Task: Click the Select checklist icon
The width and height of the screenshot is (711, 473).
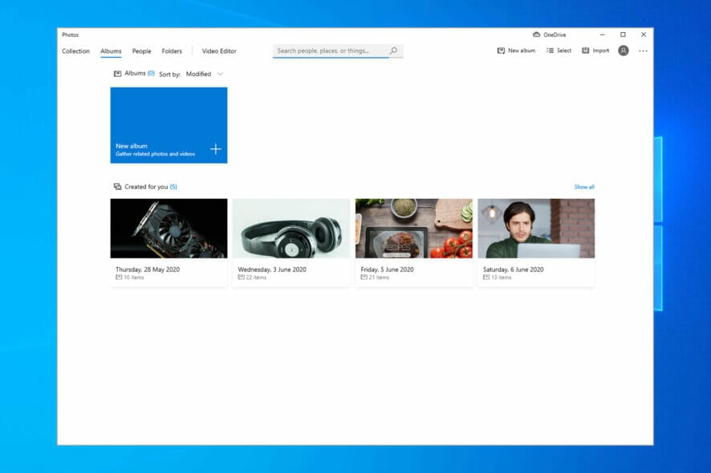Action: 550,51
